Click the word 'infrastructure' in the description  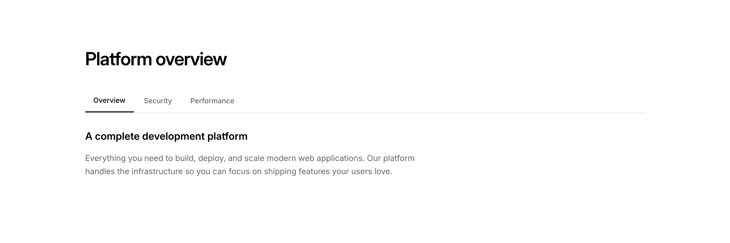pos(157,171)
